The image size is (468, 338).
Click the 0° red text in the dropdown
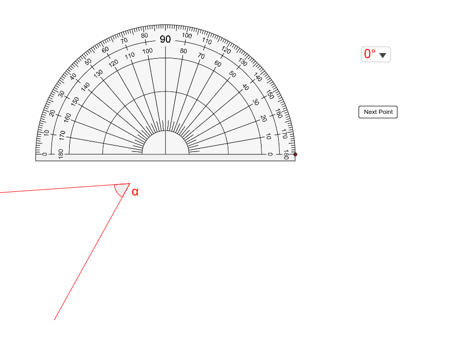click(x=369, y=53)
